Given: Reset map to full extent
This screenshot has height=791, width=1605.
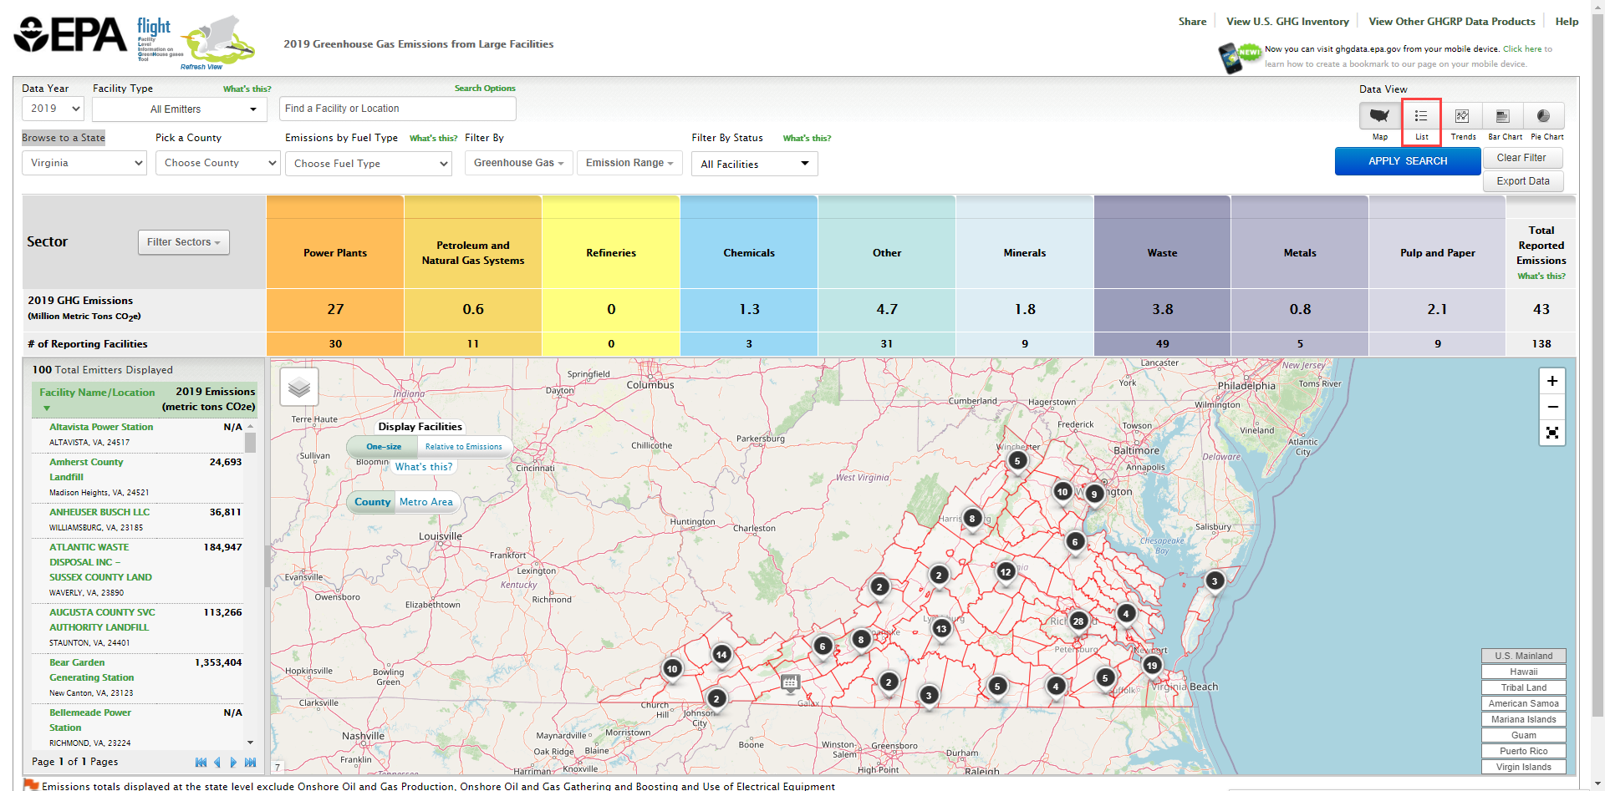Looking at the screenshot, I should coord(1552,433).
